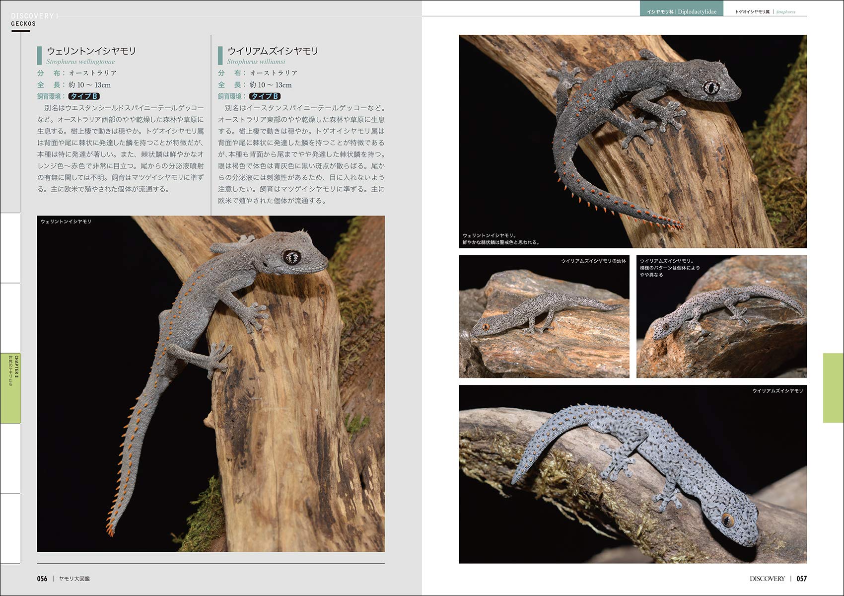
Task: Click the DISCOVERY GECKOS logo at top left
Action: [x=32, y=20]
